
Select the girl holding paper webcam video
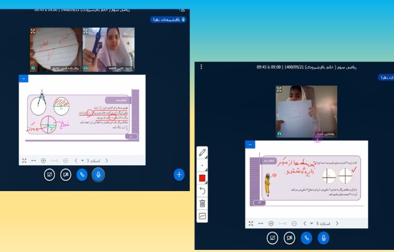307,111
